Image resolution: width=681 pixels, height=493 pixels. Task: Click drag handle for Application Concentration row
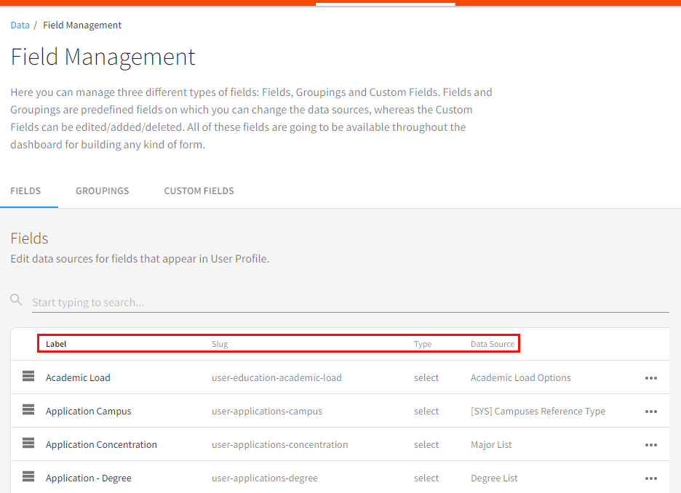(x=28, y=444)
